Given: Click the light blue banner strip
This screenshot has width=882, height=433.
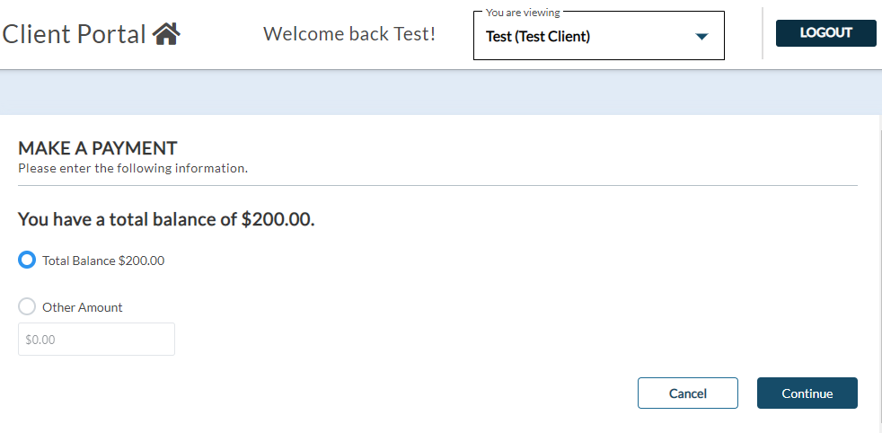Looking at the screenshot, I should (x=440, y=93).
